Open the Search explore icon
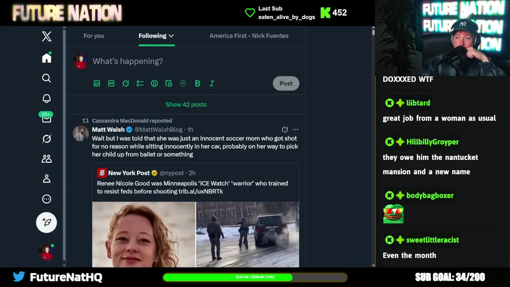The height and width of the screenshot is (287, 510). click(47, 78)
